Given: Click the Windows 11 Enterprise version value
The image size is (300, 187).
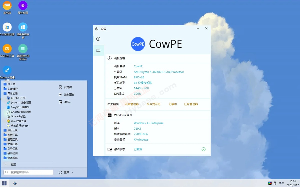Looking at the screenshot, I should point(149,123).
